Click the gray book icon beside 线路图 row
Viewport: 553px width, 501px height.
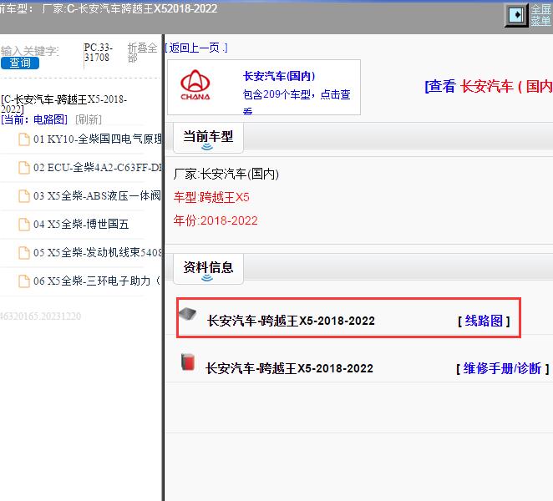[x=188, y=313]
